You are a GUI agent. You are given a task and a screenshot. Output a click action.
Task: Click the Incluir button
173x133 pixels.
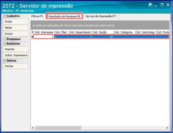(16, 22)
